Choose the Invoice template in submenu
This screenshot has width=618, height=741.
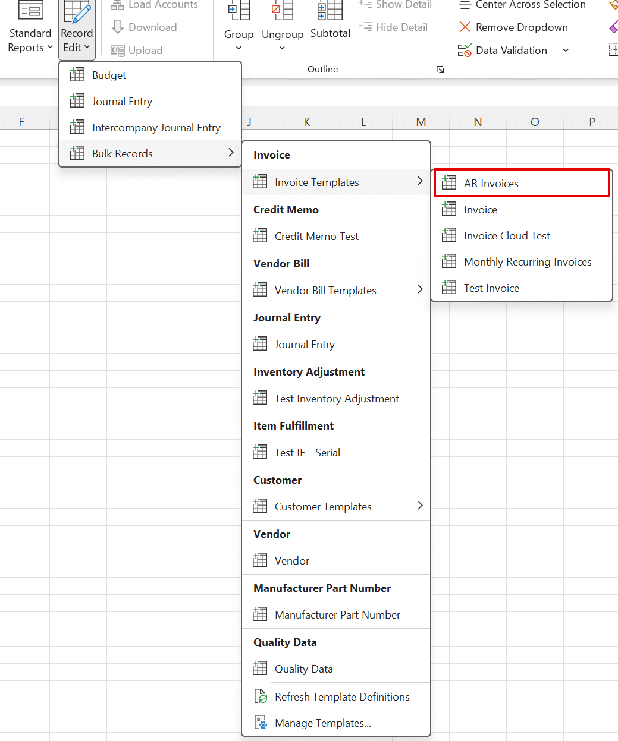point(522,209)
